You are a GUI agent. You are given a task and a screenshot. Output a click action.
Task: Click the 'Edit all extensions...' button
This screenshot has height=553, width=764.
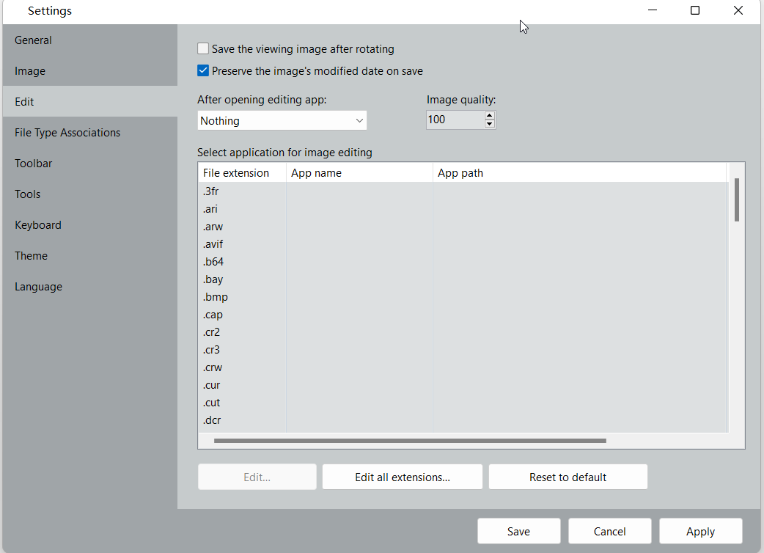(402, 477)
